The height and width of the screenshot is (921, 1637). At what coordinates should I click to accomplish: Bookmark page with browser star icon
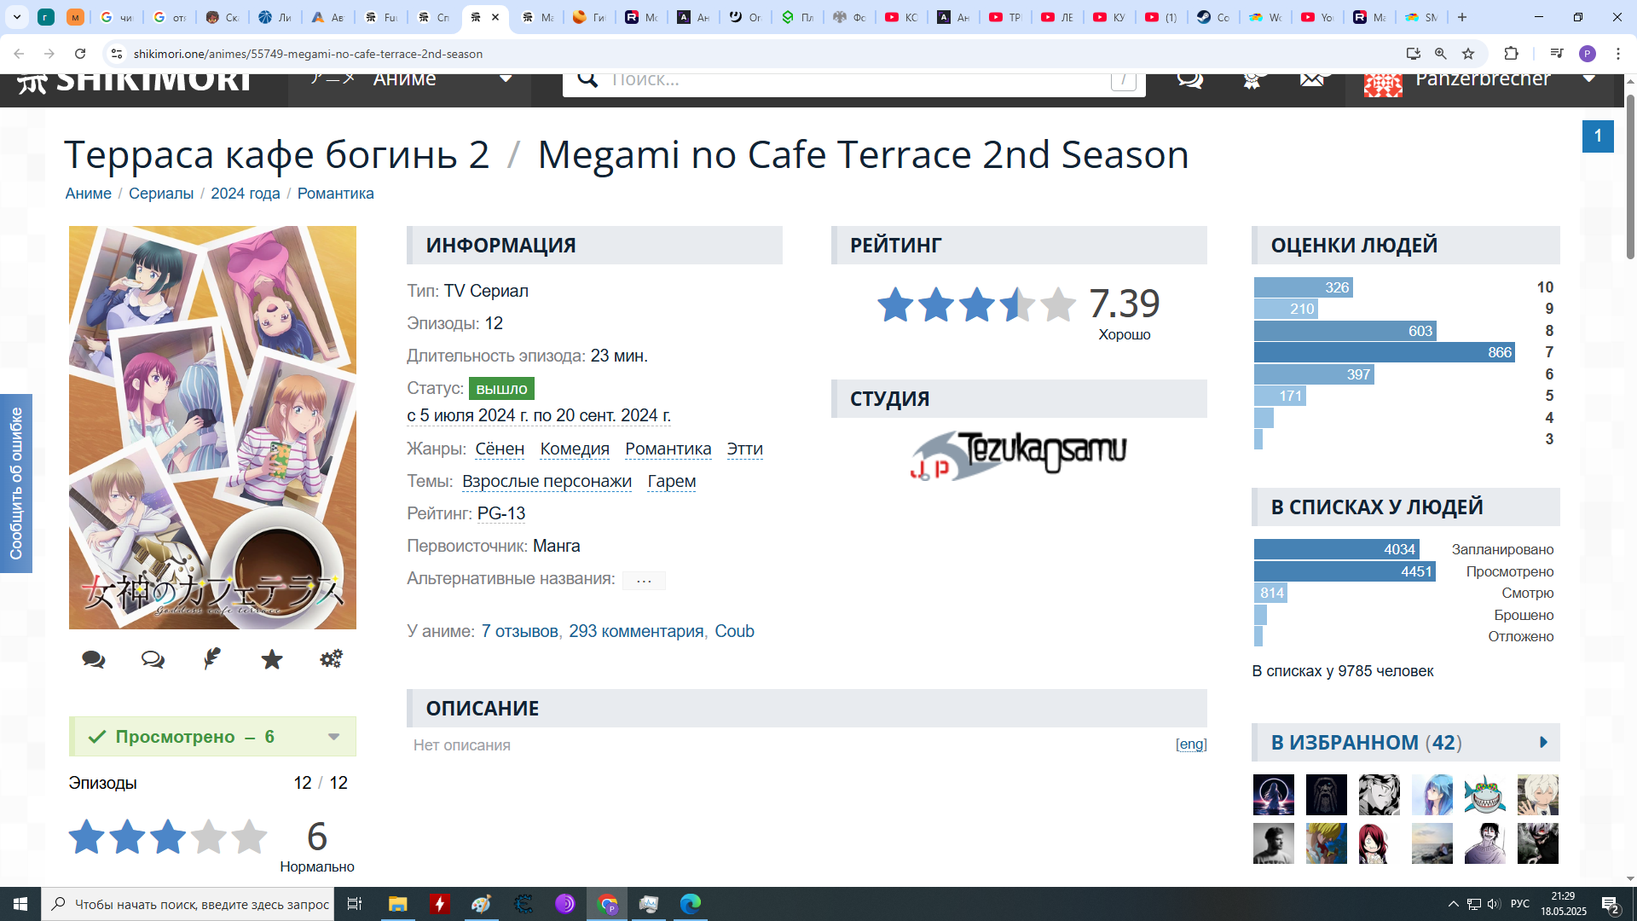click(1468, 54)
